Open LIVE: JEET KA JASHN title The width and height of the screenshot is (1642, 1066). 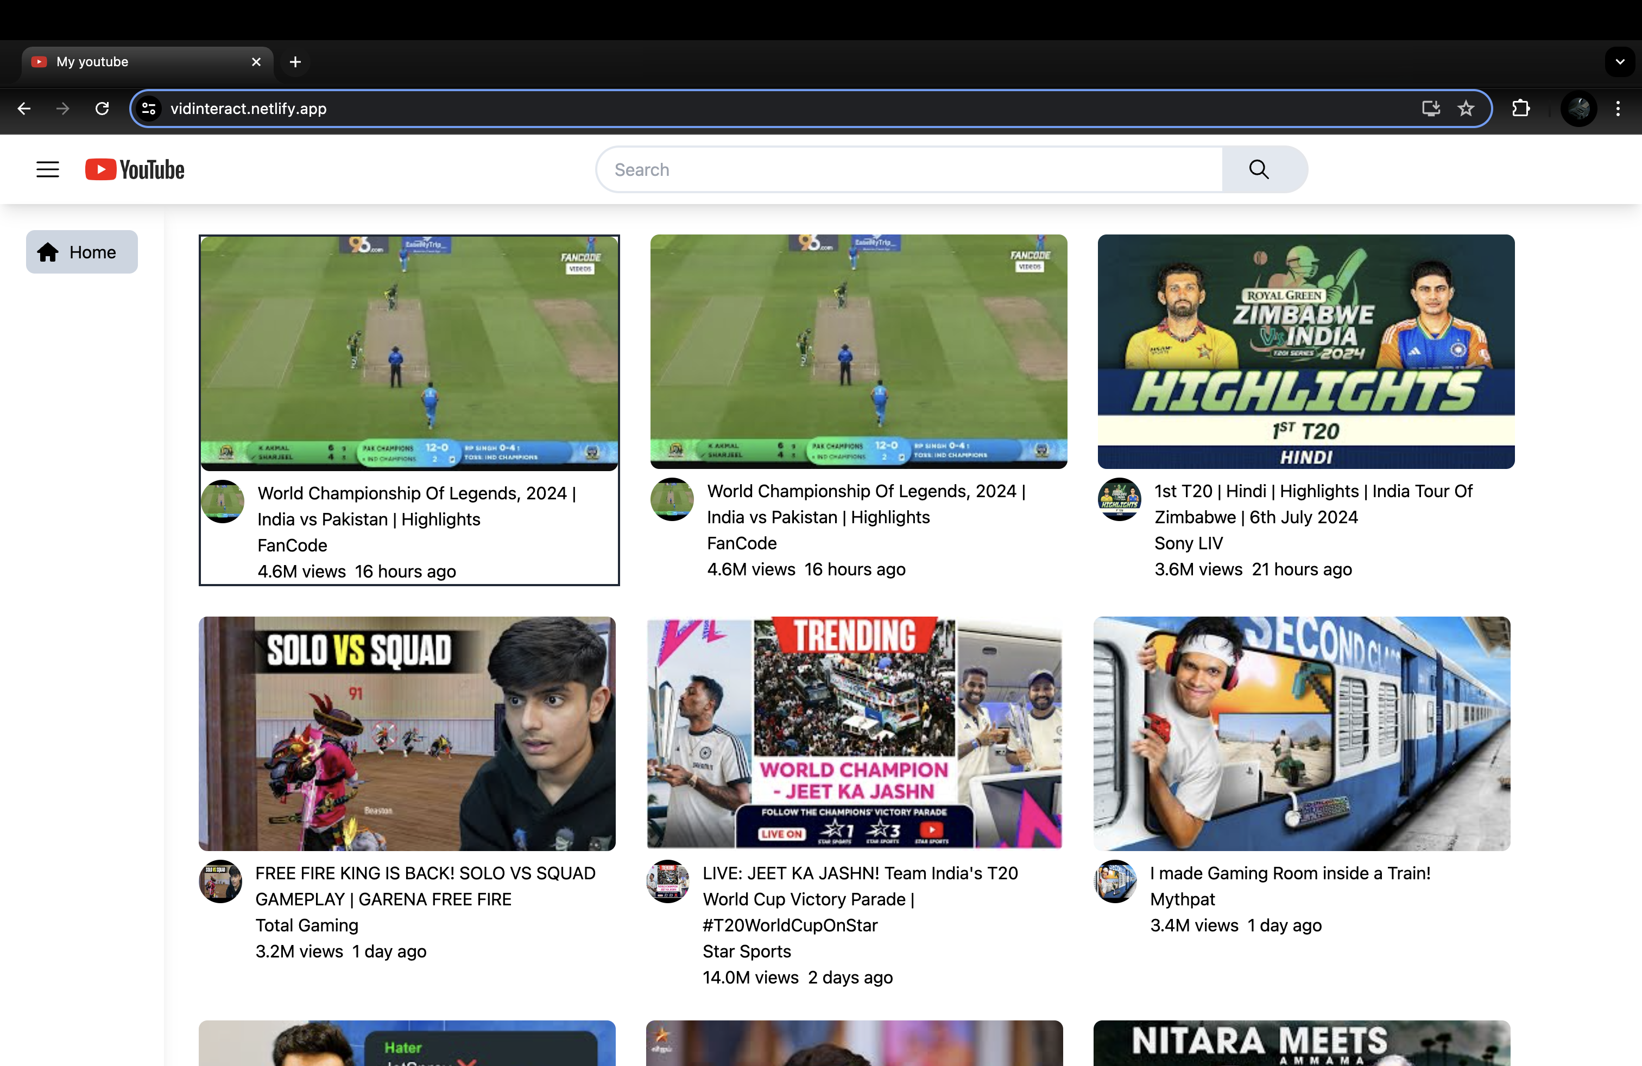tap(860, 899)
